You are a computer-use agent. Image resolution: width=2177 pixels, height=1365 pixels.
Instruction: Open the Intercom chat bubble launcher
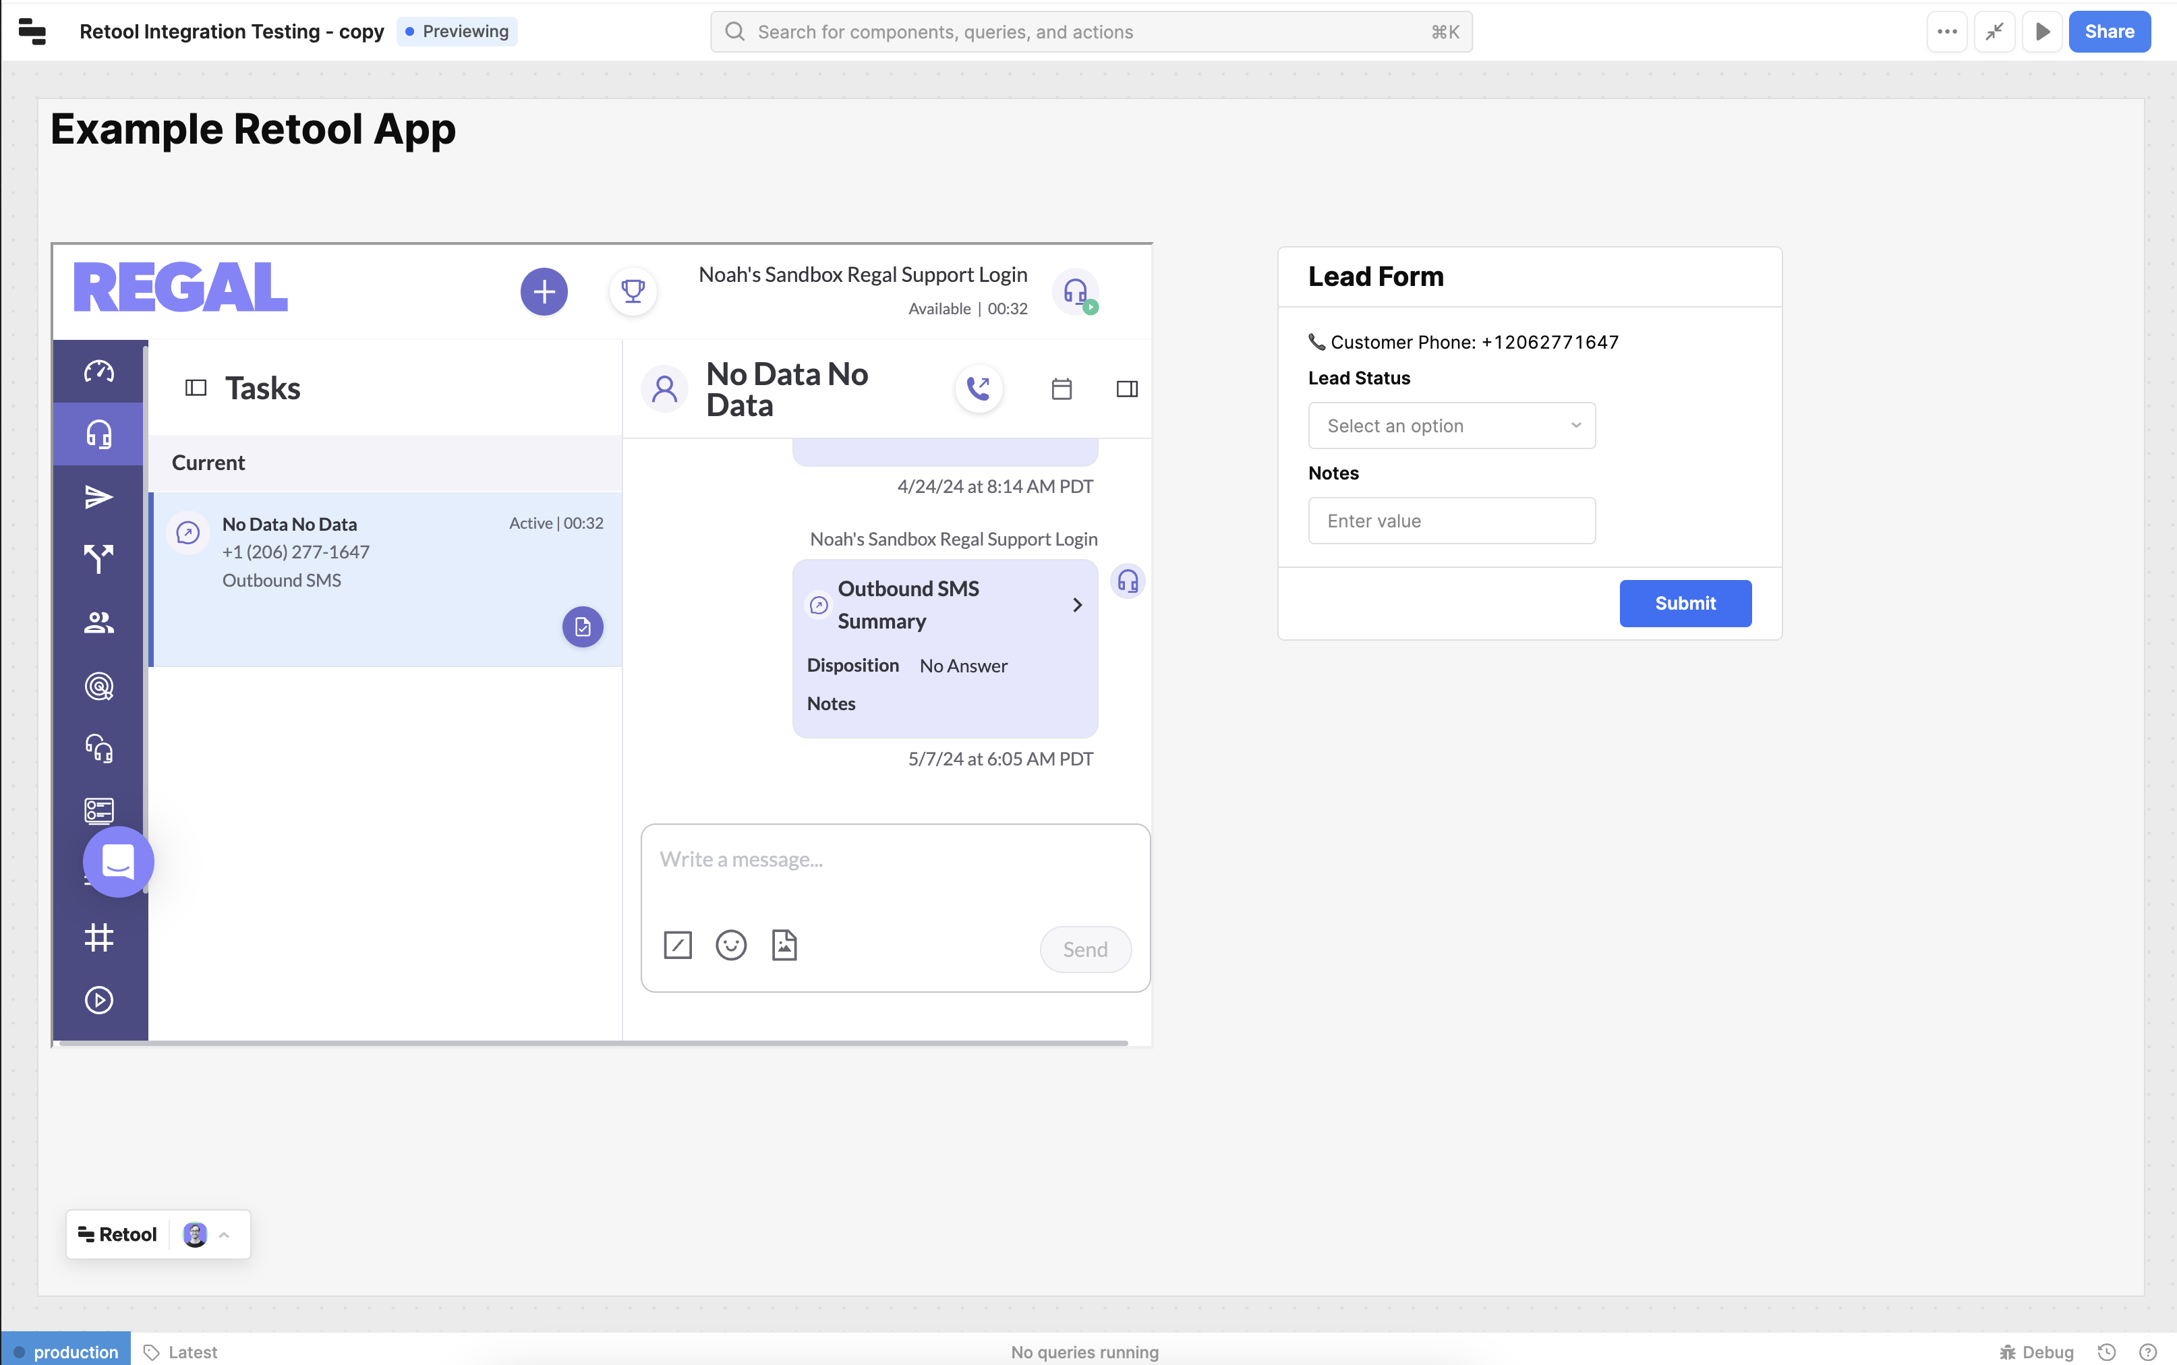[118, 861]
